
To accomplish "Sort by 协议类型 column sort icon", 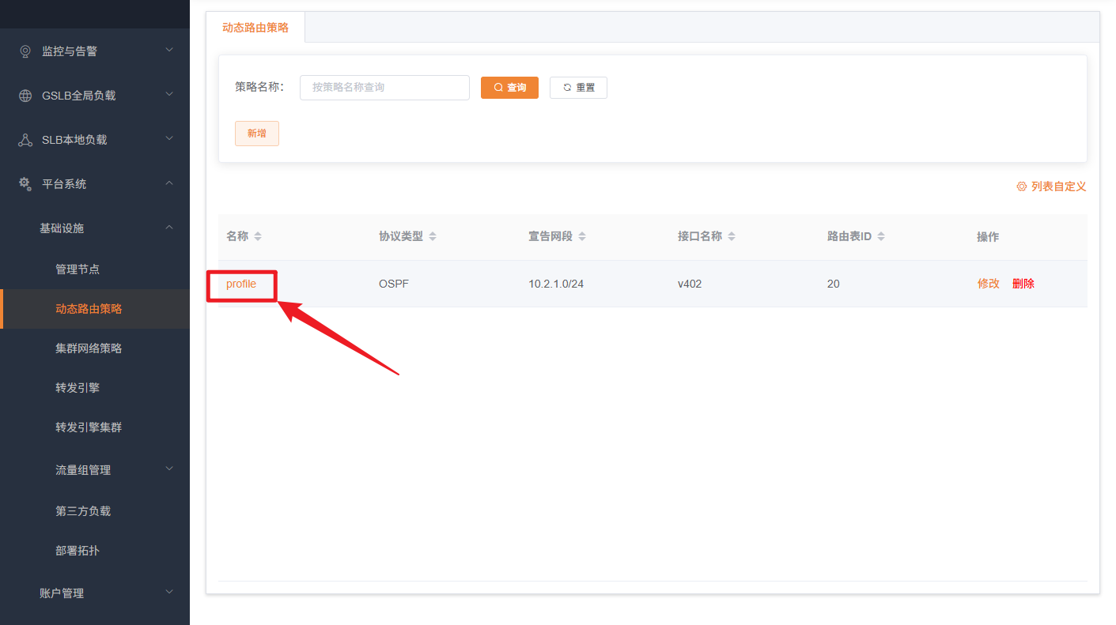I will (x=432, y=237).
